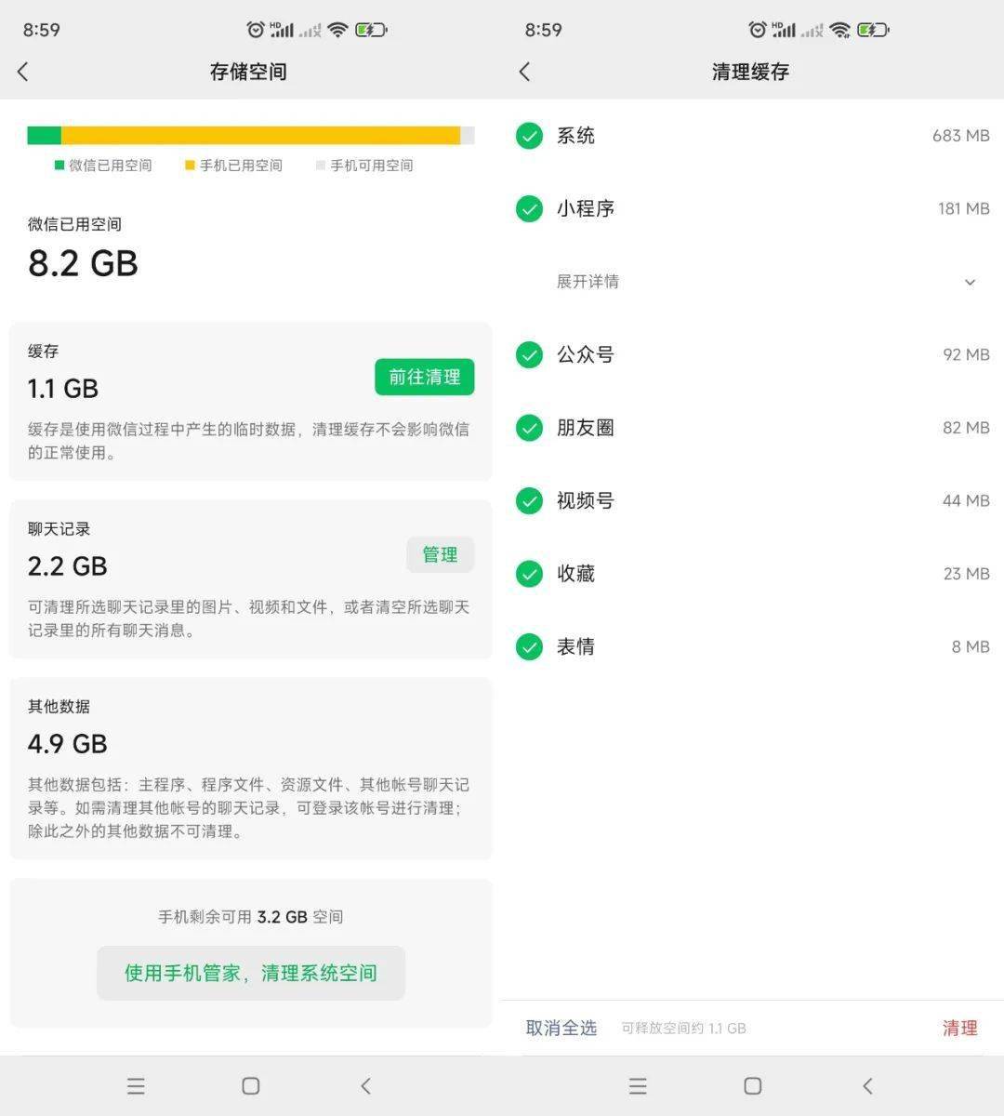1004x1116 pixels.
Task: Uncheck the 视频号 cache checkbox
Action: (x=529, y=500)
